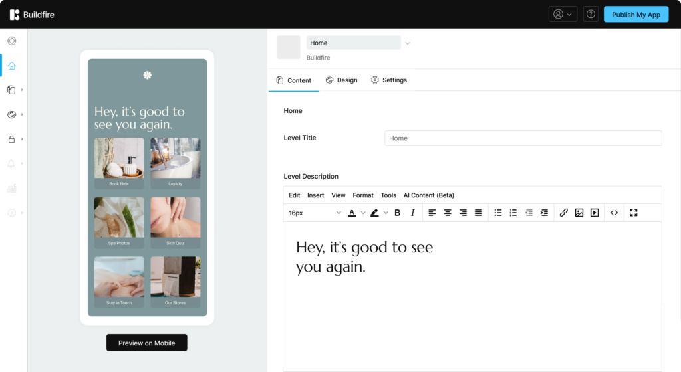Open the Settings tab
Viewport: 681px width, 372px height.
pyautogui.click(x=388, y=80)
